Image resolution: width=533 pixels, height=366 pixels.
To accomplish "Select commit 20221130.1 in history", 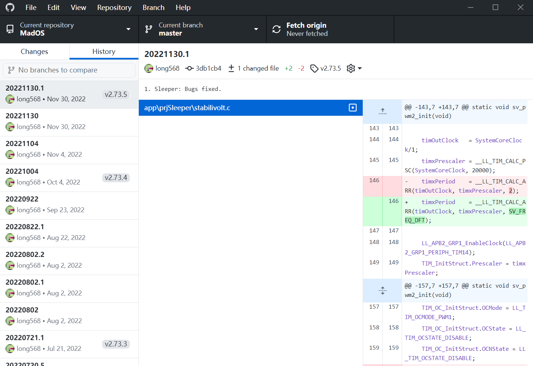I will point(69,95).
